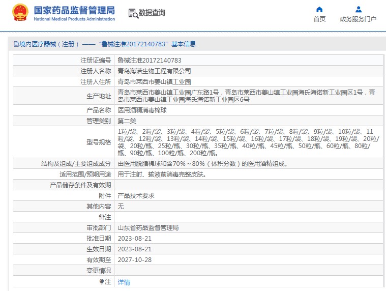This screenshot has height=291, width=386.
Task: Click the 生产地址 row label
Action: pos(99,96)
